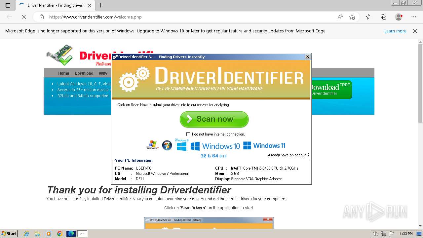Click the network card logo on webpage
The height and width of the screenshot is (238, 423).
60,55
